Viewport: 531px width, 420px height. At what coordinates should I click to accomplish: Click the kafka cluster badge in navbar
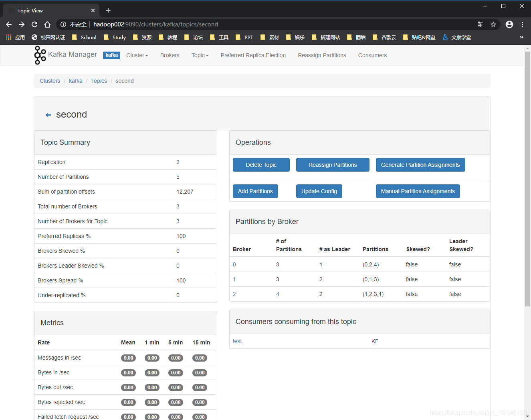click(112, 55)
